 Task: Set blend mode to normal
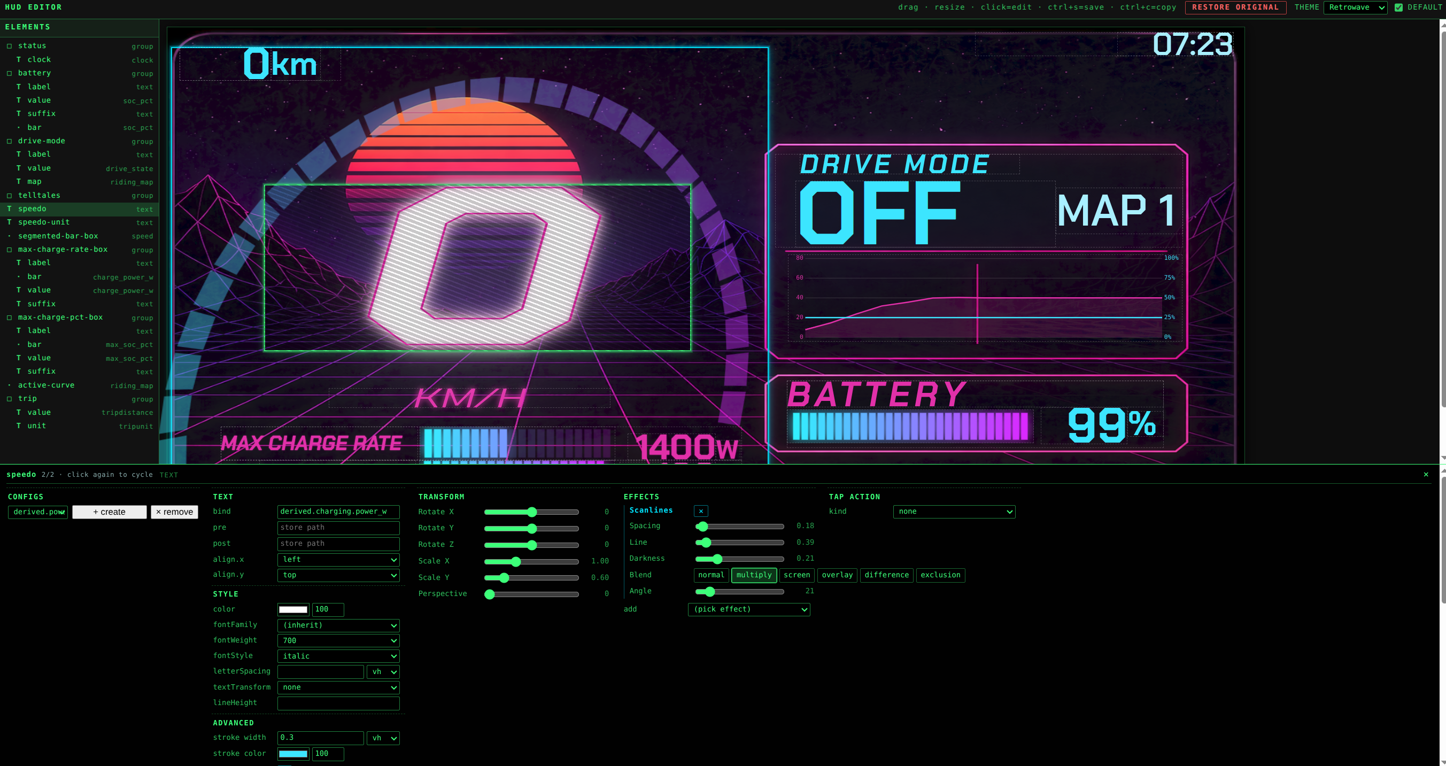tap(711, 575)
